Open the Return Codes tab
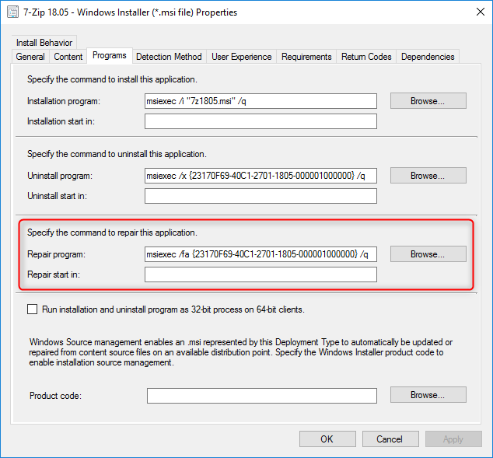 pyautogui.click(x=366, y=57)
